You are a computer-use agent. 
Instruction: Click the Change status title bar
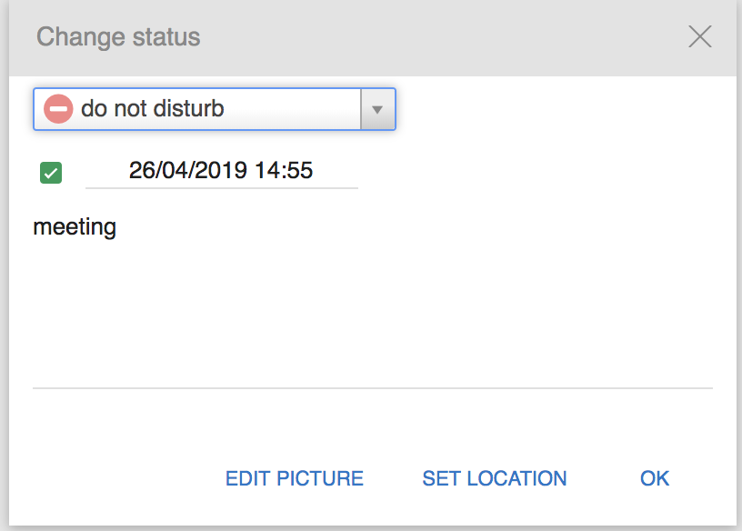click(373, 38)
